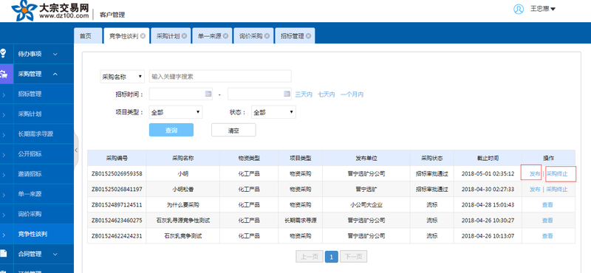Click the end date input field

260,94
